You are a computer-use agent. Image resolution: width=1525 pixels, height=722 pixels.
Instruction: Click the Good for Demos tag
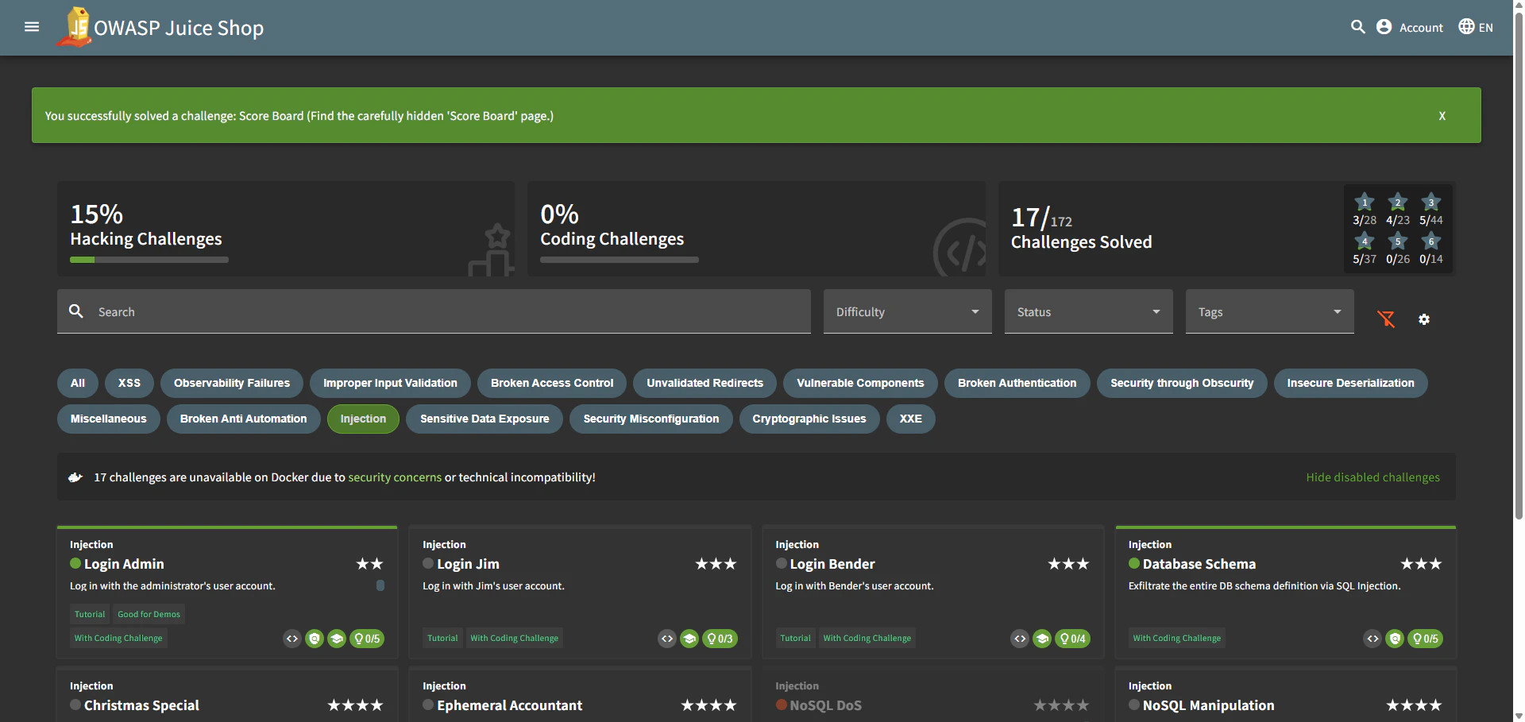click(149, 614)
